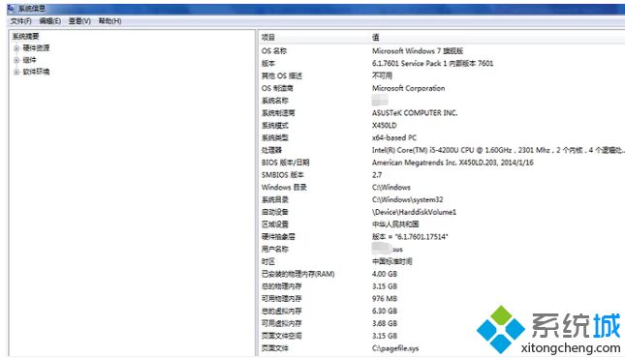
Task: Select the 总的虚拟内存 row label
Action: coord(281,311)
